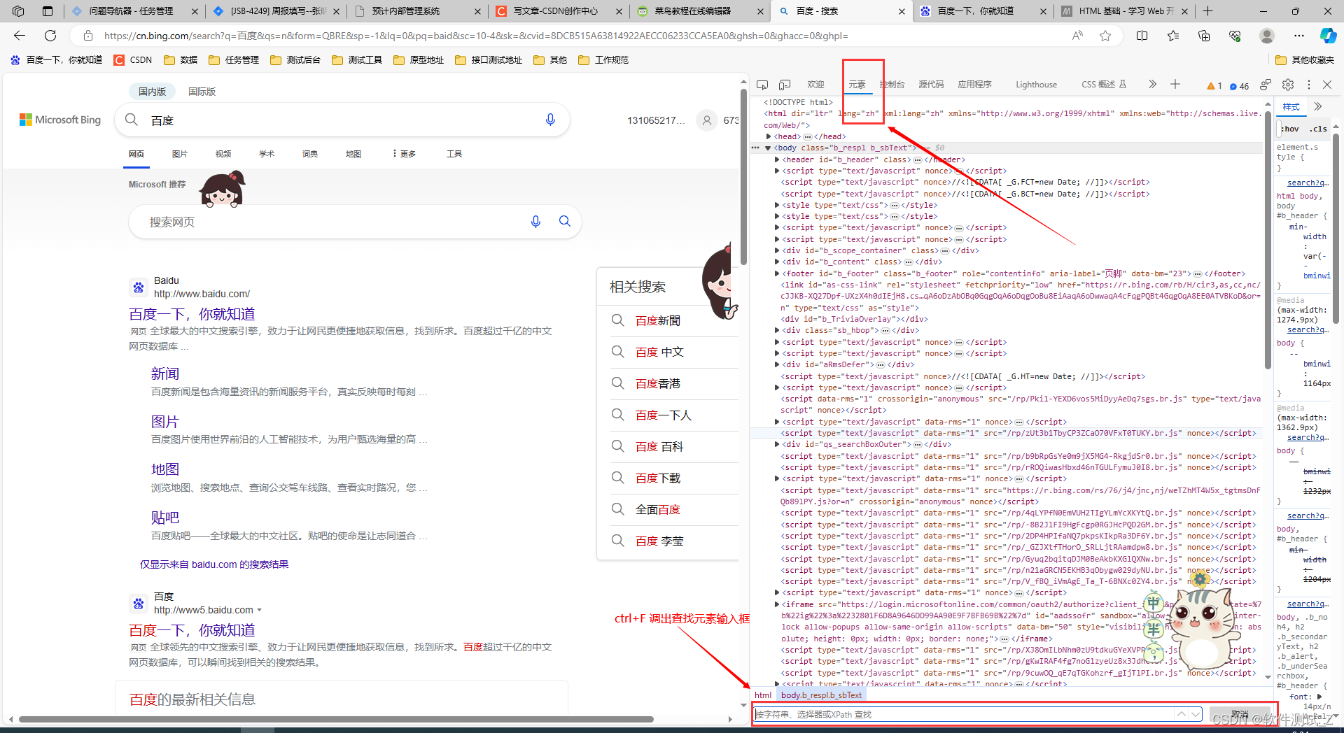Screen dimensions: 1344x733
Task: Show more style pane tabs chevron
Action: click(1318, 106)
